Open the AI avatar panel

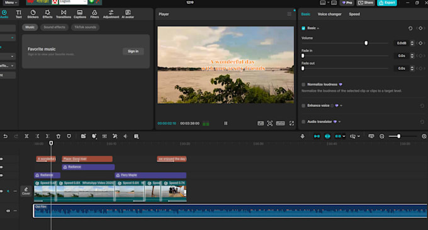pos(128,14)
